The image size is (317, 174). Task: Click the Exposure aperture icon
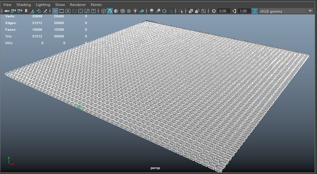[x=214, y=11]
